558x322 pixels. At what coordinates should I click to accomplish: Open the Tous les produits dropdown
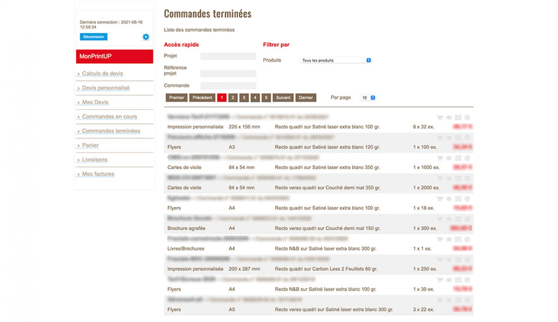coord(336,60)
